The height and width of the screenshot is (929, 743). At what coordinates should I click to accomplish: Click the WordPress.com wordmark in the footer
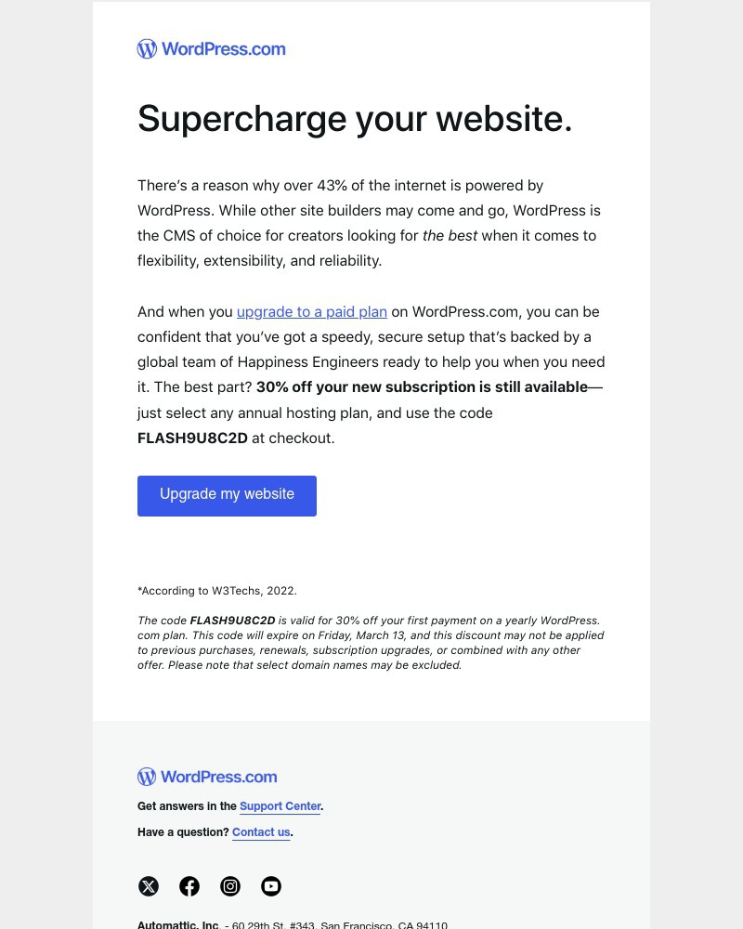coord(218,777)
